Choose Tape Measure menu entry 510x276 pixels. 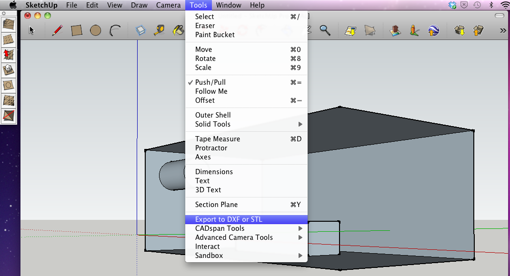click(x=246, y=139)
